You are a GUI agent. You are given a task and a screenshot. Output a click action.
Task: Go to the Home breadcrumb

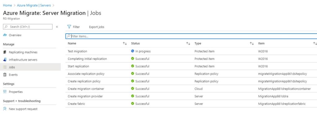click(x=7, y=6)
